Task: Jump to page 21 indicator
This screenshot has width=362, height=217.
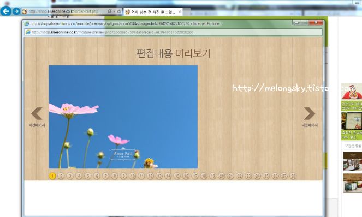Action: coord(230,176)
